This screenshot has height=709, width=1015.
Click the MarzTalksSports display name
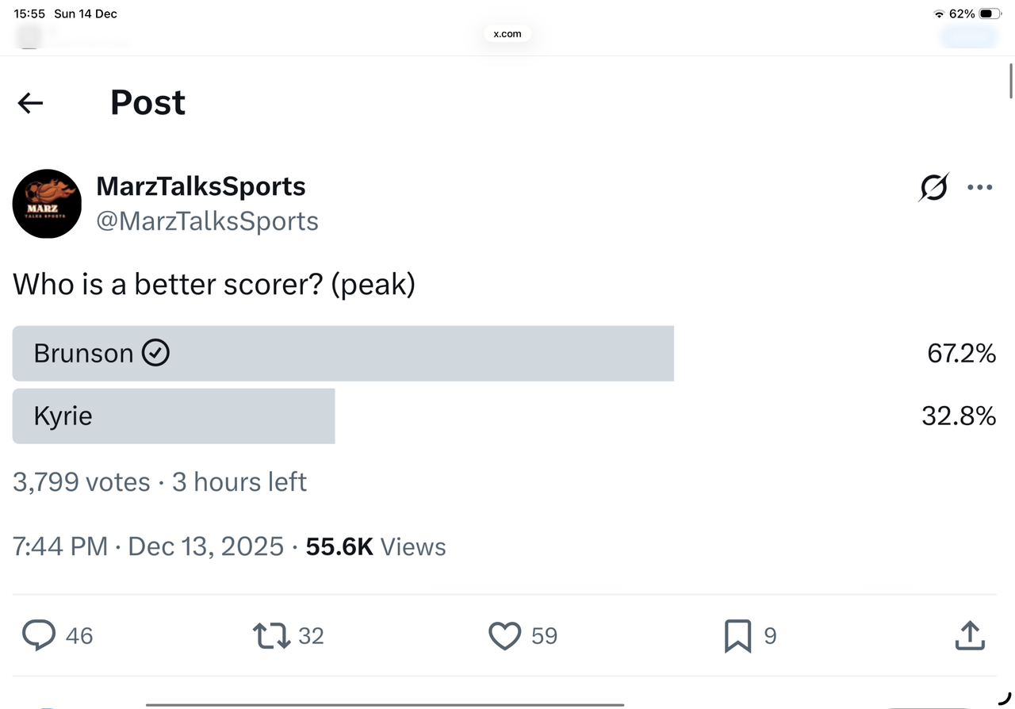click(x=201, y=186)
